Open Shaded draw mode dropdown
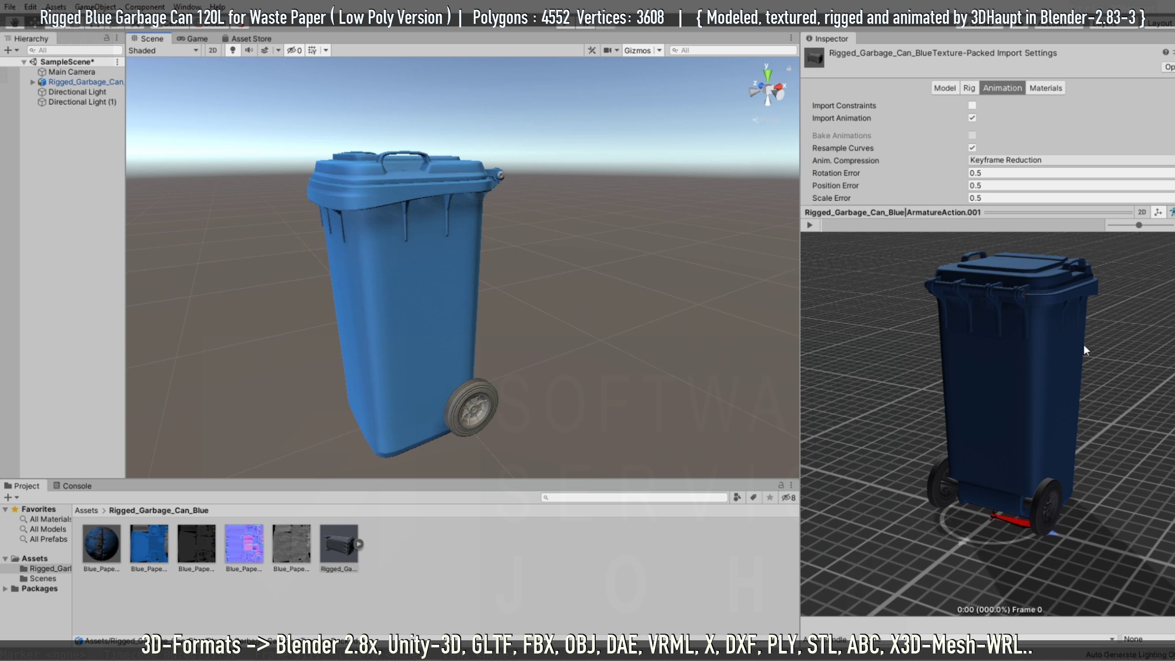This screenshot has height=661, width=1175. click(163, 50)
